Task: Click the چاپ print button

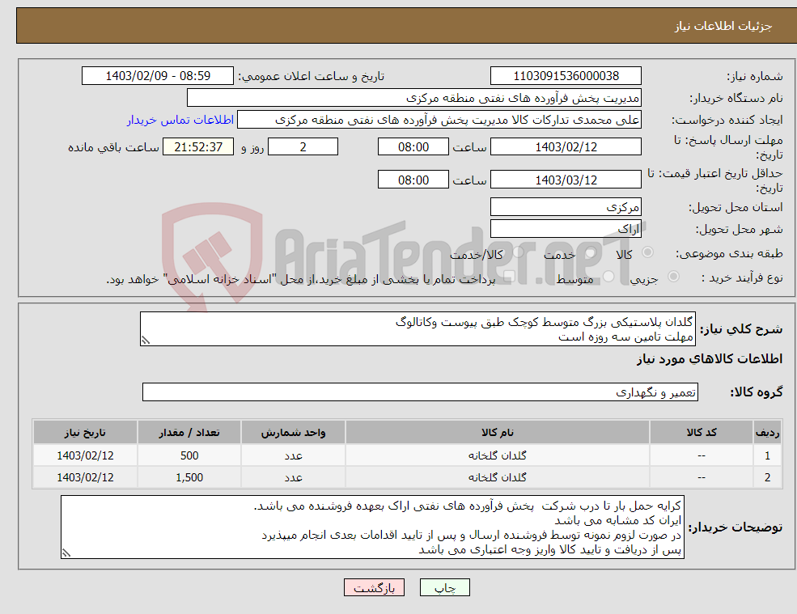Action: (445, 587)
